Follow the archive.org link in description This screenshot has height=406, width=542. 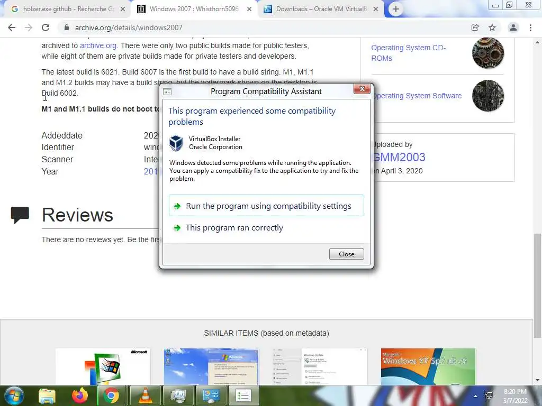pyautogui.click(x=98, y=45)
